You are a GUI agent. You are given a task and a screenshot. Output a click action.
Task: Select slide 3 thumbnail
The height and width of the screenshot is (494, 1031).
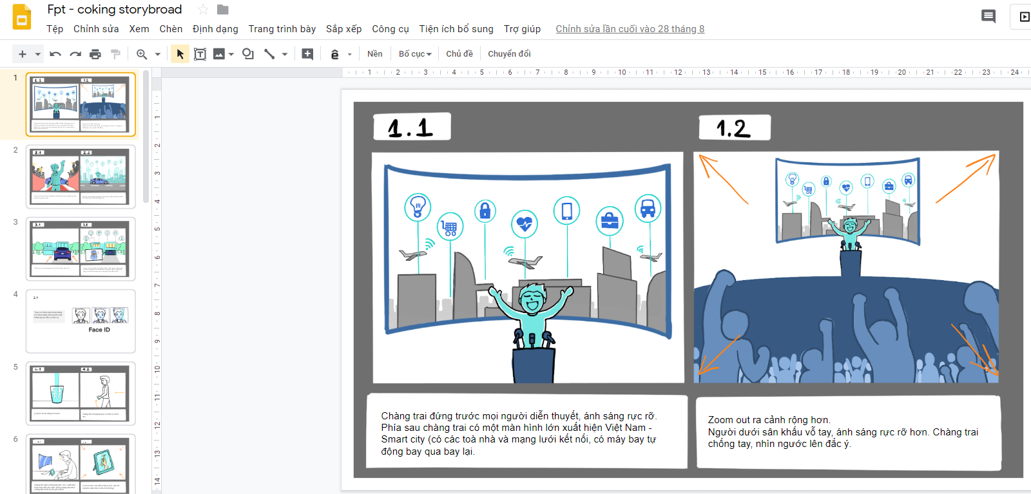click(81, 249)
